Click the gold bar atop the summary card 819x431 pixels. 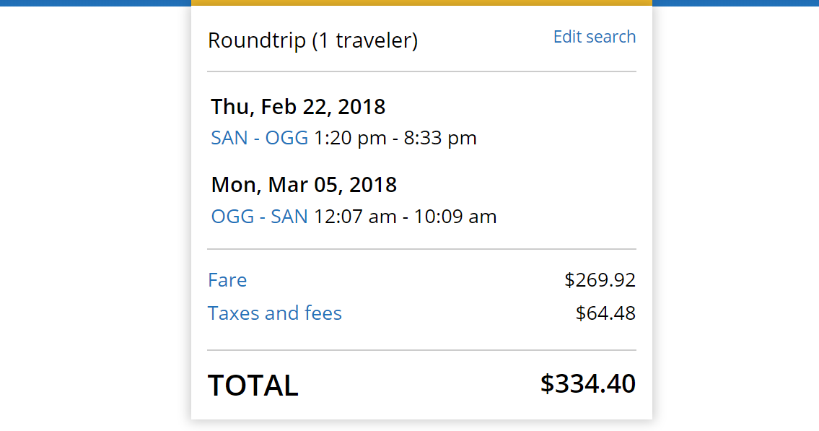click(421, 3)
